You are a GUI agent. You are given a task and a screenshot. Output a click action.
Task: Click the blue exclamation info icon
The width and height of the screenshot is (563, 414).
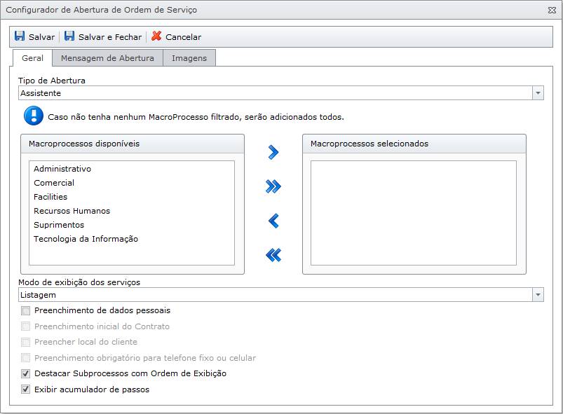[34, 116]
